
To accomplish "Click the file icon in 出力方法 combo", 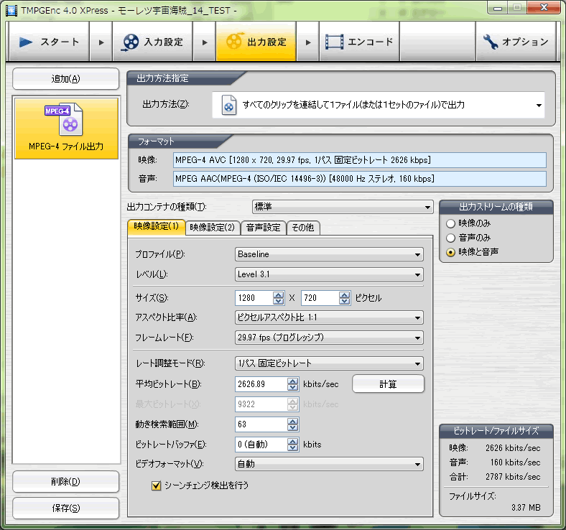I will click(x=229, y=105).
